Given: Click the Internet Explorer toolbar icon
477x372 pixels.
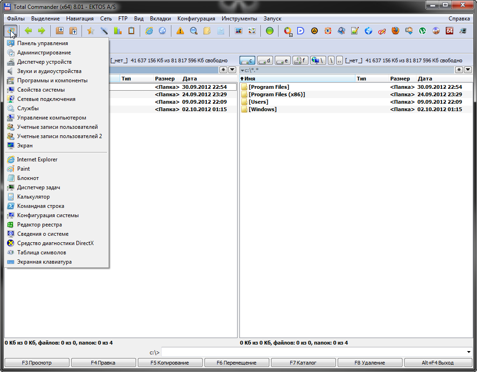Looking at the screenshot, I should (149, 31).
